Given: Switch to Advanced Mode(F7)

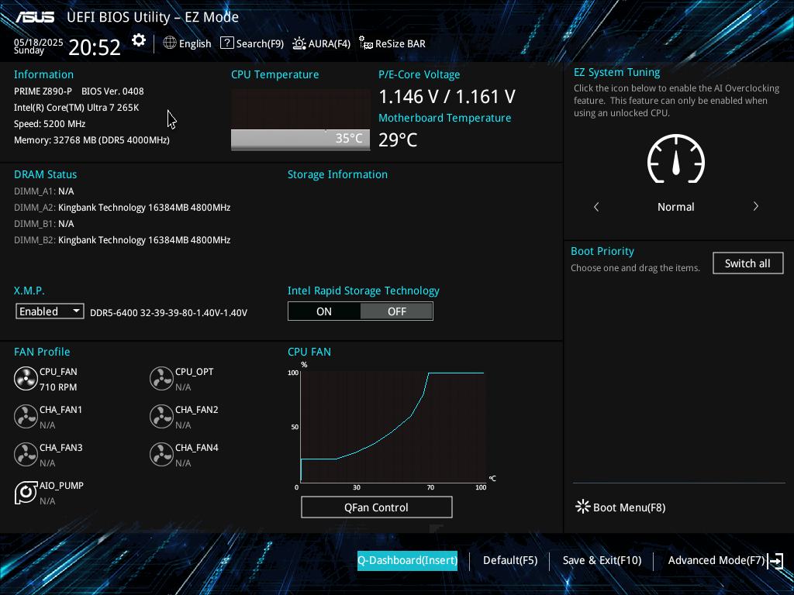Looking at the screenshot, I should click(716, 561).
